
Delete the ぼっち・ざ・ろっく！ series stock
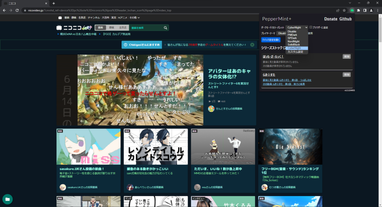pyautogui.click(x=347, y=56)
